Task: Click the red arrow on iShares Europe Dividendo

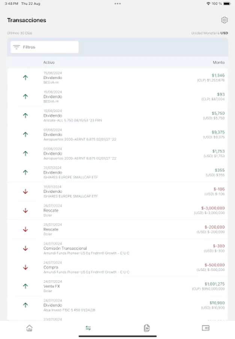Action: coord(25,191)
